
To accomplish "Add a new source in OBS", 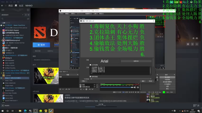I will (x=81, y=89).
